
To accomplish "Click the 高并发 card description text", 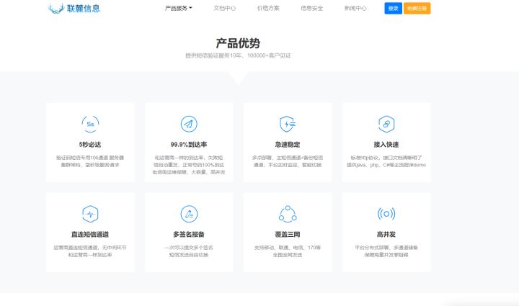I will click(x=386, y=251).
